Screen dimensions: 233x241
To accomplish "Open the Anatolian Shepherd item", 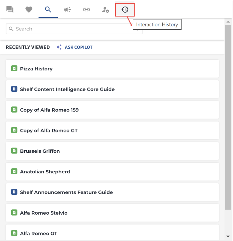I will click(112, 172).
